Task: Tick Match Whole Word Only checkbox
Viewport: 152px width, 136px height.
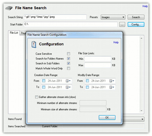Action: click(69, 68)
